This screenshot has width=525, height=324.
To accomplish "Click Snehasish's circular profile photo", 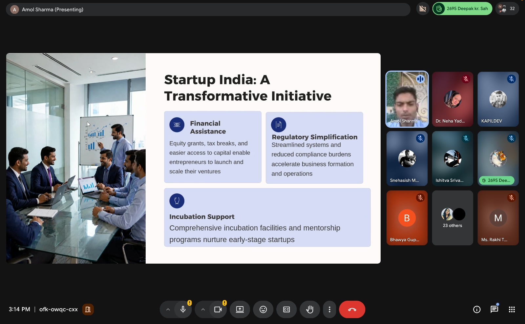I will [407, 158].
